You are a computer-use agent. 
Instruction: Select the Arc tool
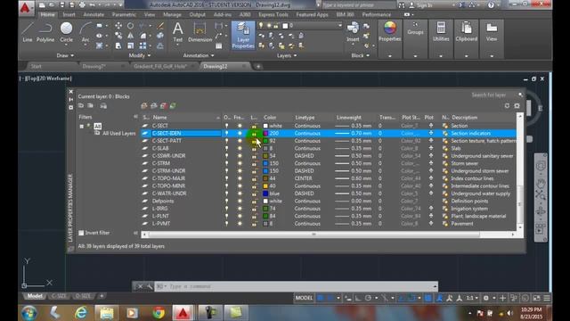85,32
